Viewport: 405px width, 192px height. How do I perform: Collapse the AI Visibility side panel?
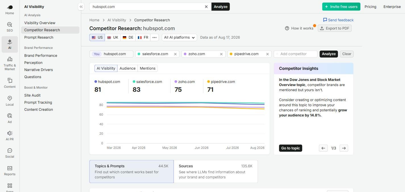click(81, 7)
